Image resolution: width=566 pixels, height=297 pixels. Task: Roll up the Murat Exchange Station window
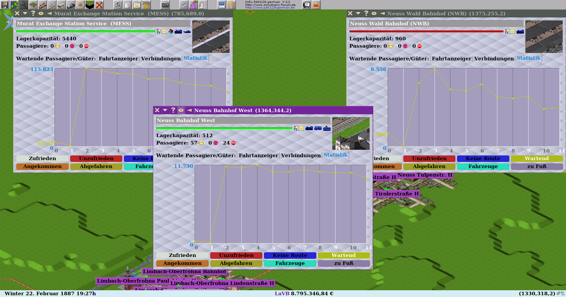[25, 14]
